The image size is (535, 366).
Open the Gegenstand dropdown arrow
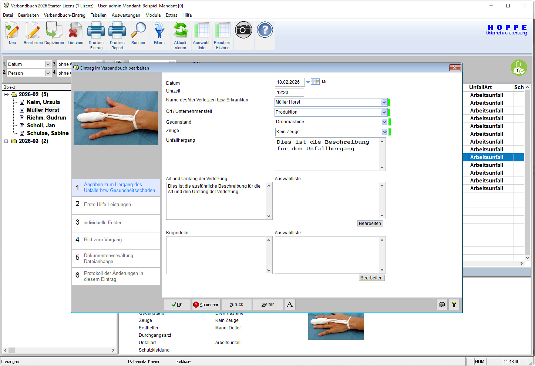click(384, 122)
